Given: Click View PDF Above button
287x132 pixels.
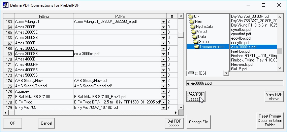Looking at the screenshot, I should coord(274,96).
